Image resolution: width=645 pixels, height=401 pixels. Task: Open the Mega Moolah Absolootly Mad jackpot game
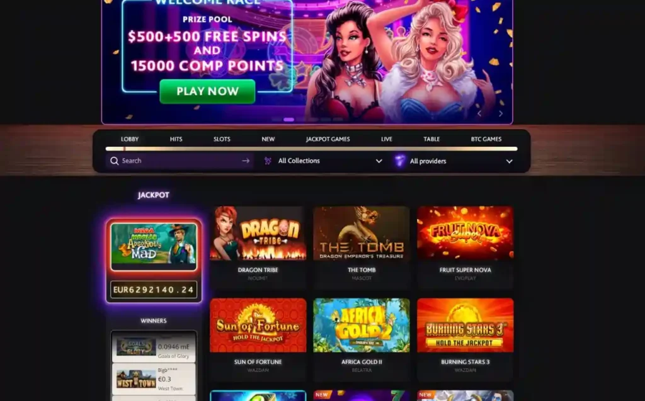click(x=154, y=246)
